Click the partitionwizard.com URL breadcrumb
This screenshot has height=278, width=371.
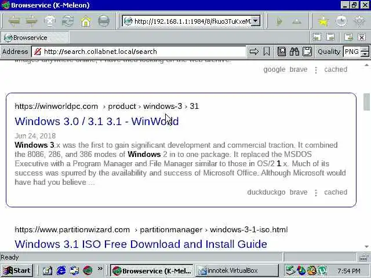pos(151,229)
